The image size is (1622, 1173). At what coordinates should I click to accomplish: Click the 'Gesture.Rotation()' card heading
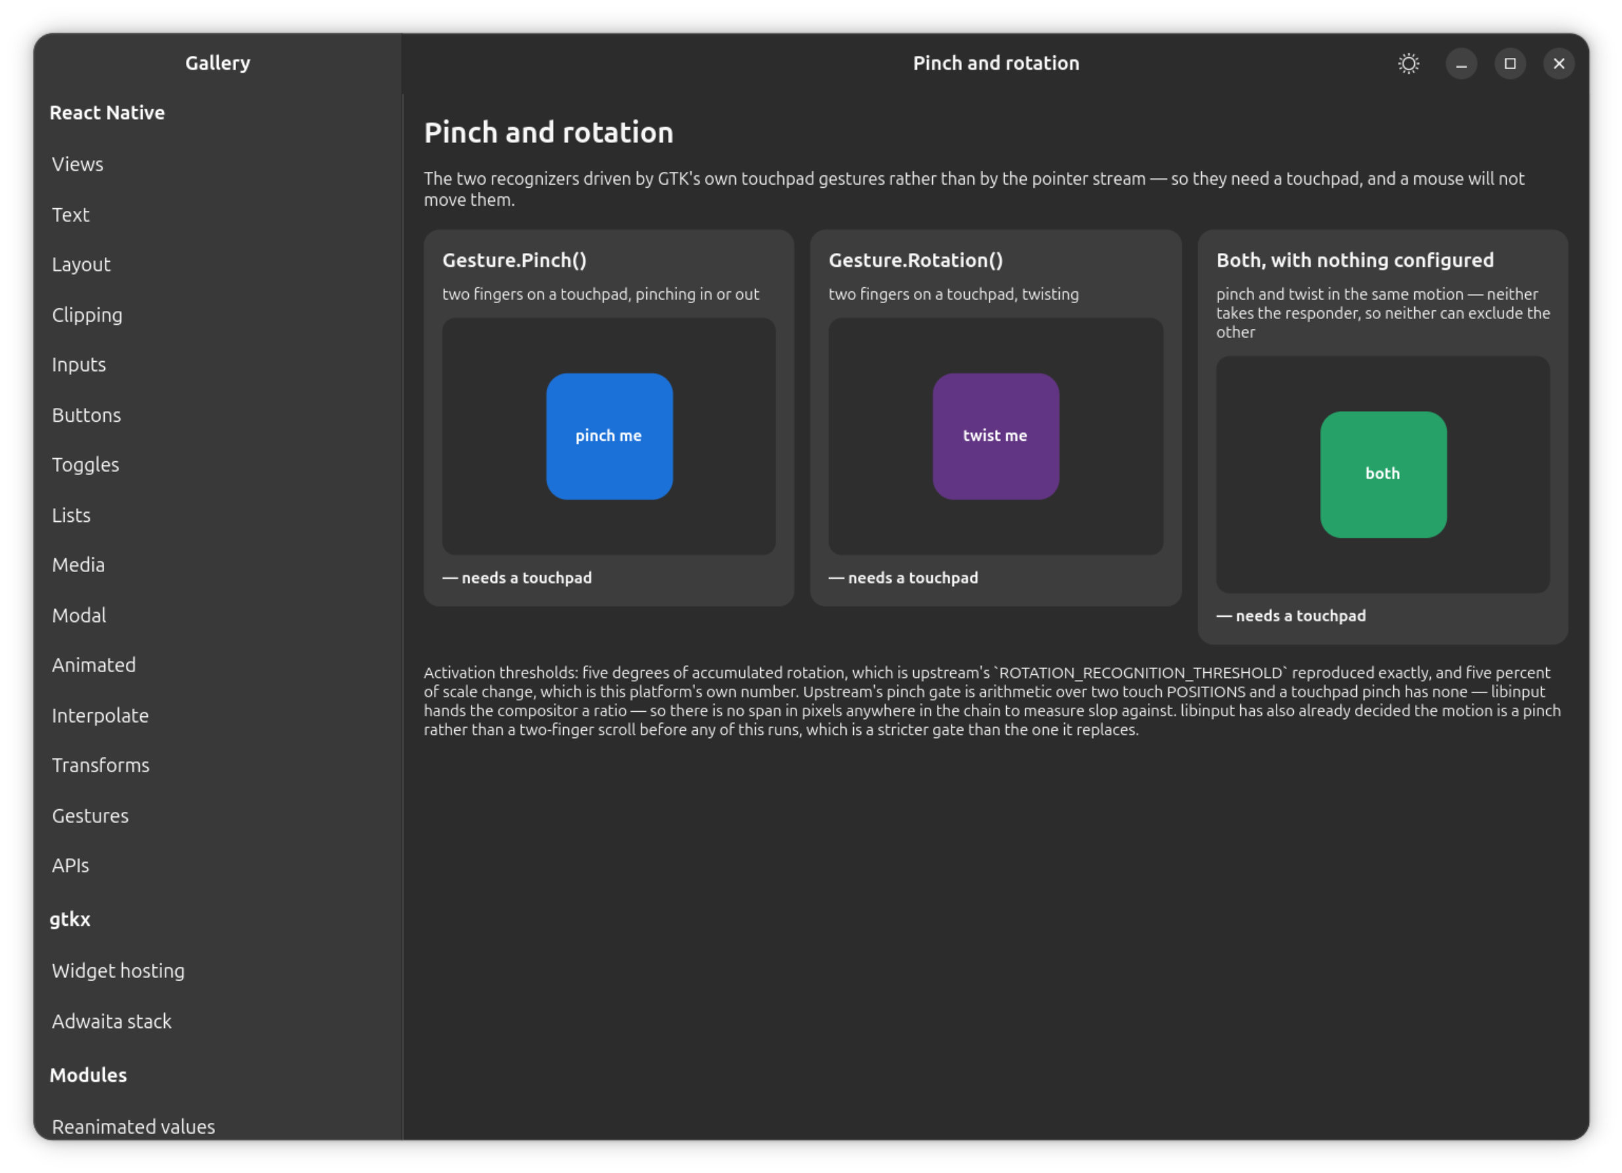tap(915, 260)
